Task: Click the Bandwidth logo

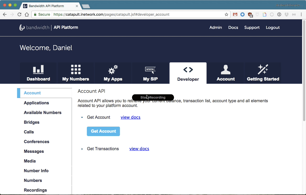Action: 34,28
